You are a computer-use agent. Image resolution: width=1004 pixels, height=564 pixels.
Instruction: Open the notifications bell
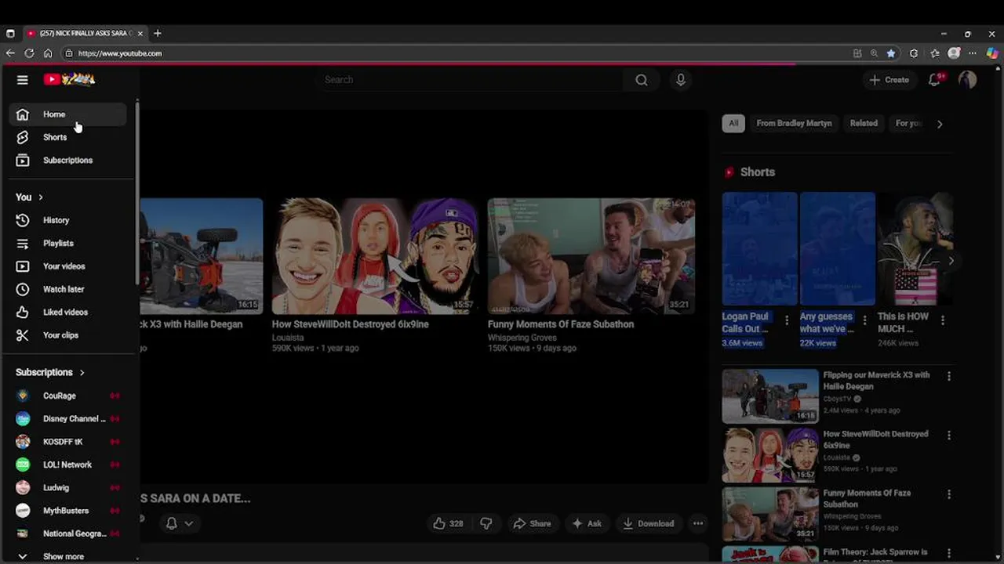click(934, 80)
